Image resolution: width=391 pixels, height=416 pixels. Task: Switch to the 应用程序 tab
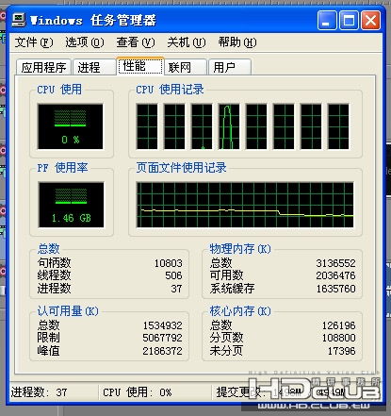coord(43,67)
